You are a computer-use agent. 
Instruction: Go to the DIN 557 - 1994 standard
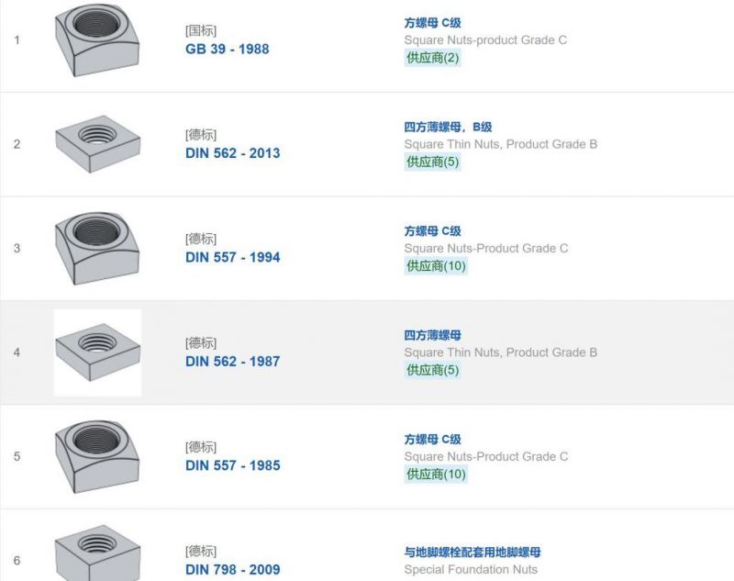233,257
